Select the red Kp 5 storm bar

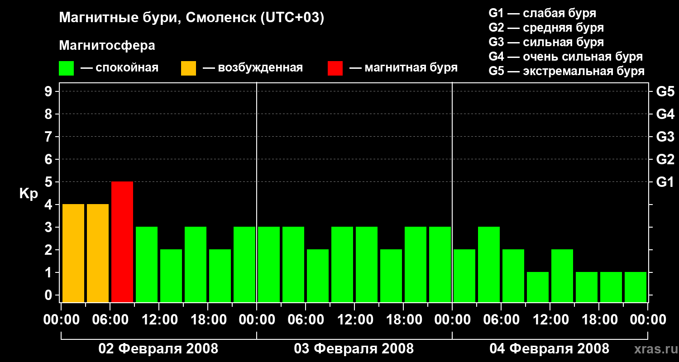point(122,242)
